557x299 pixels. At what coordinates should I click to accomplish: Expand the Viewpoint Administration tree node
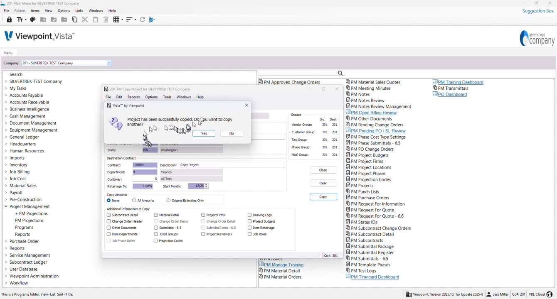coord(6,276)
